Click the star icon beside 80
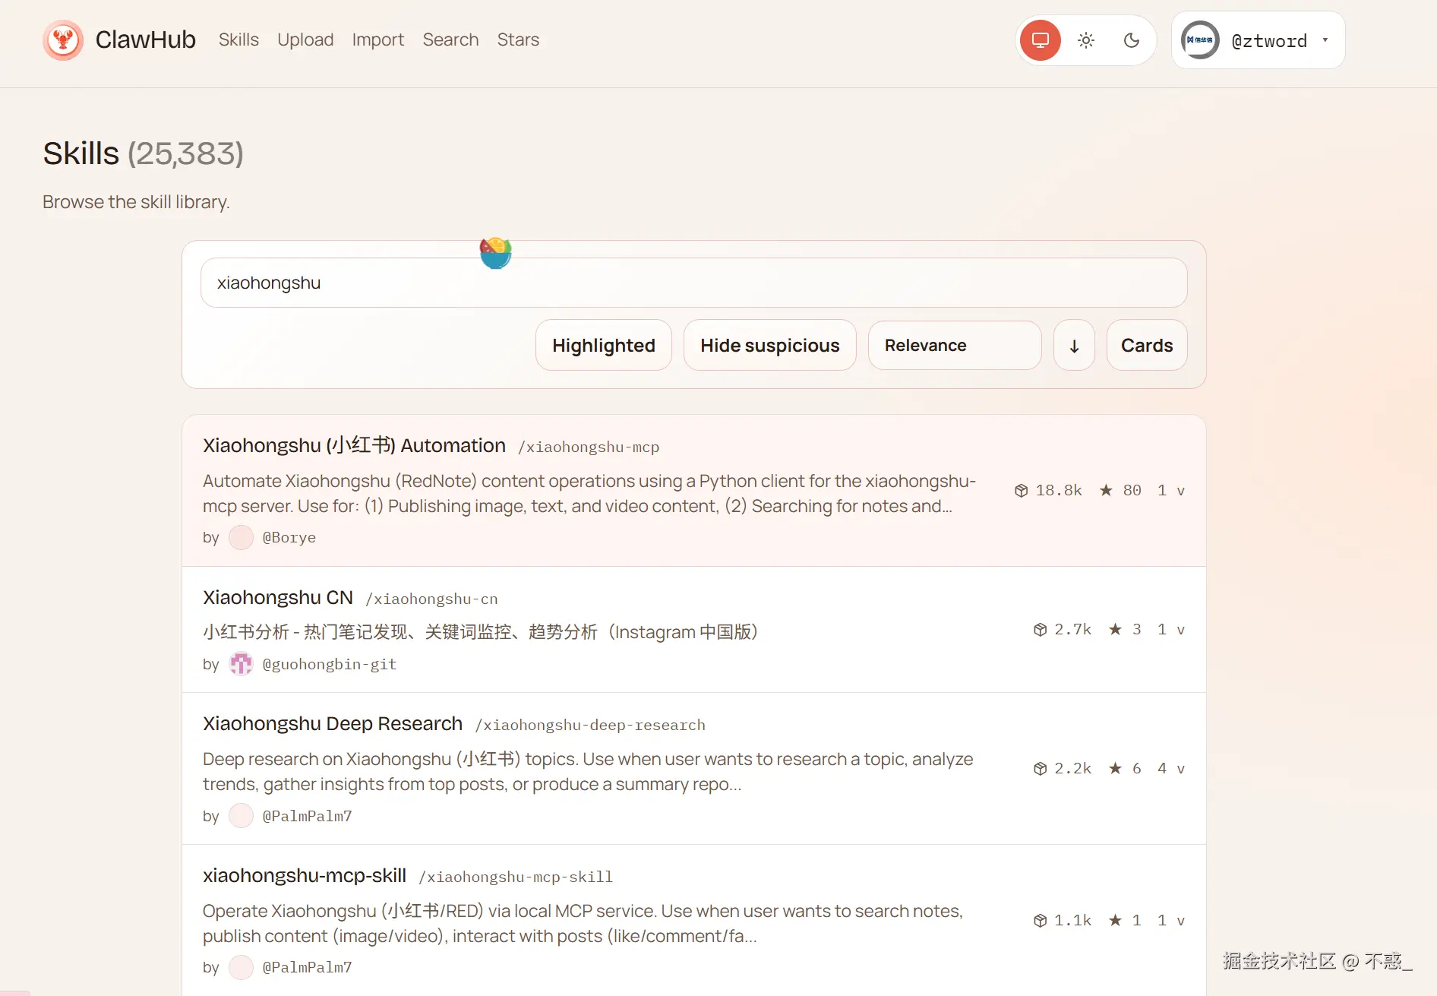Image resolution: width=1437 pixels, height=996 pixels. (1106, 490)
